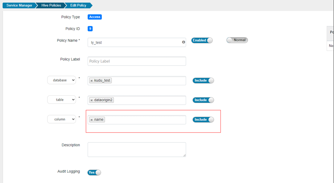Click the Policy Label input field

tap(137, 61)
